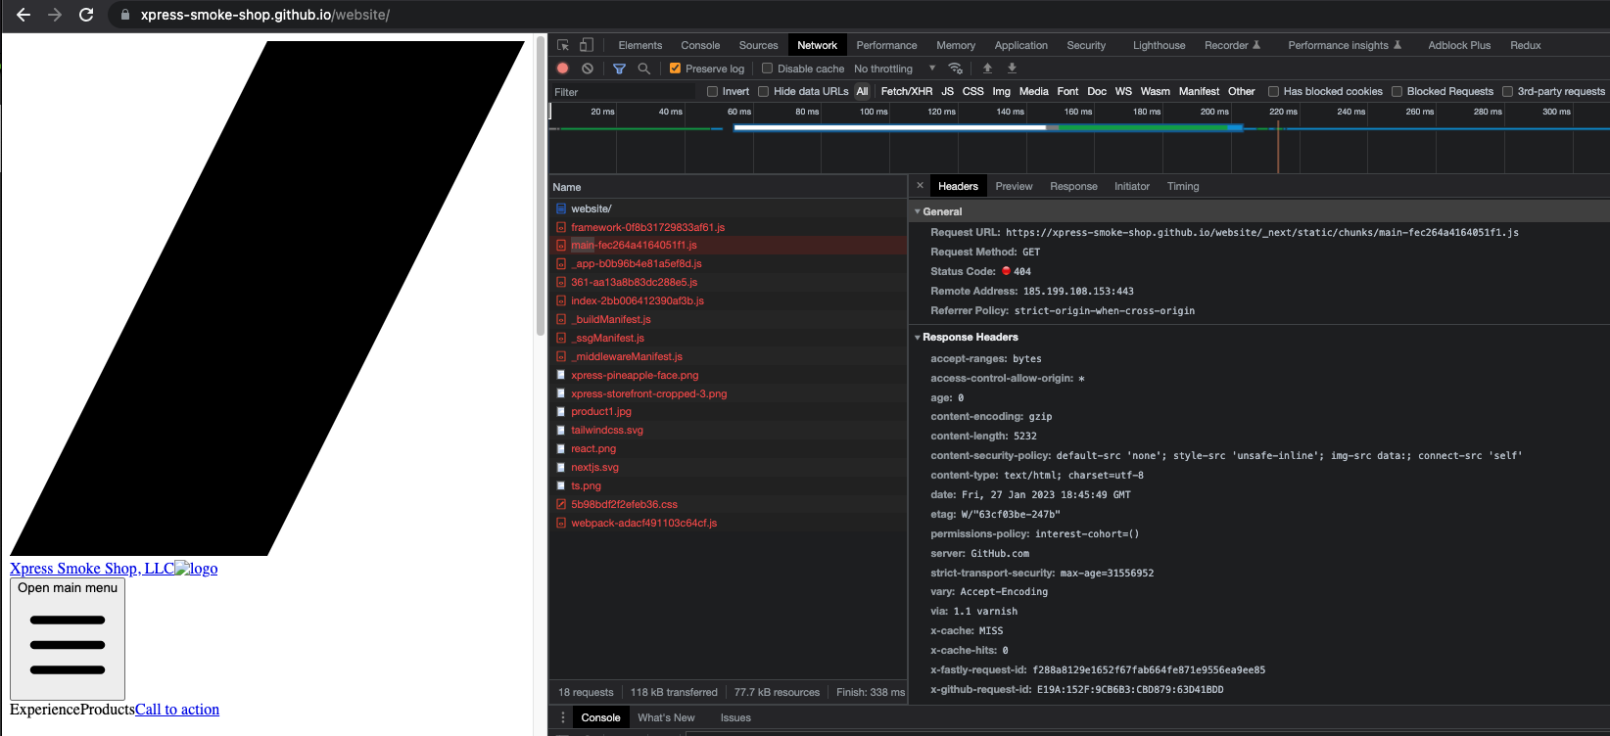1610x736 pixels.
Task: Enable the Disable cache checkbox
Action: [x=767, y=69]
